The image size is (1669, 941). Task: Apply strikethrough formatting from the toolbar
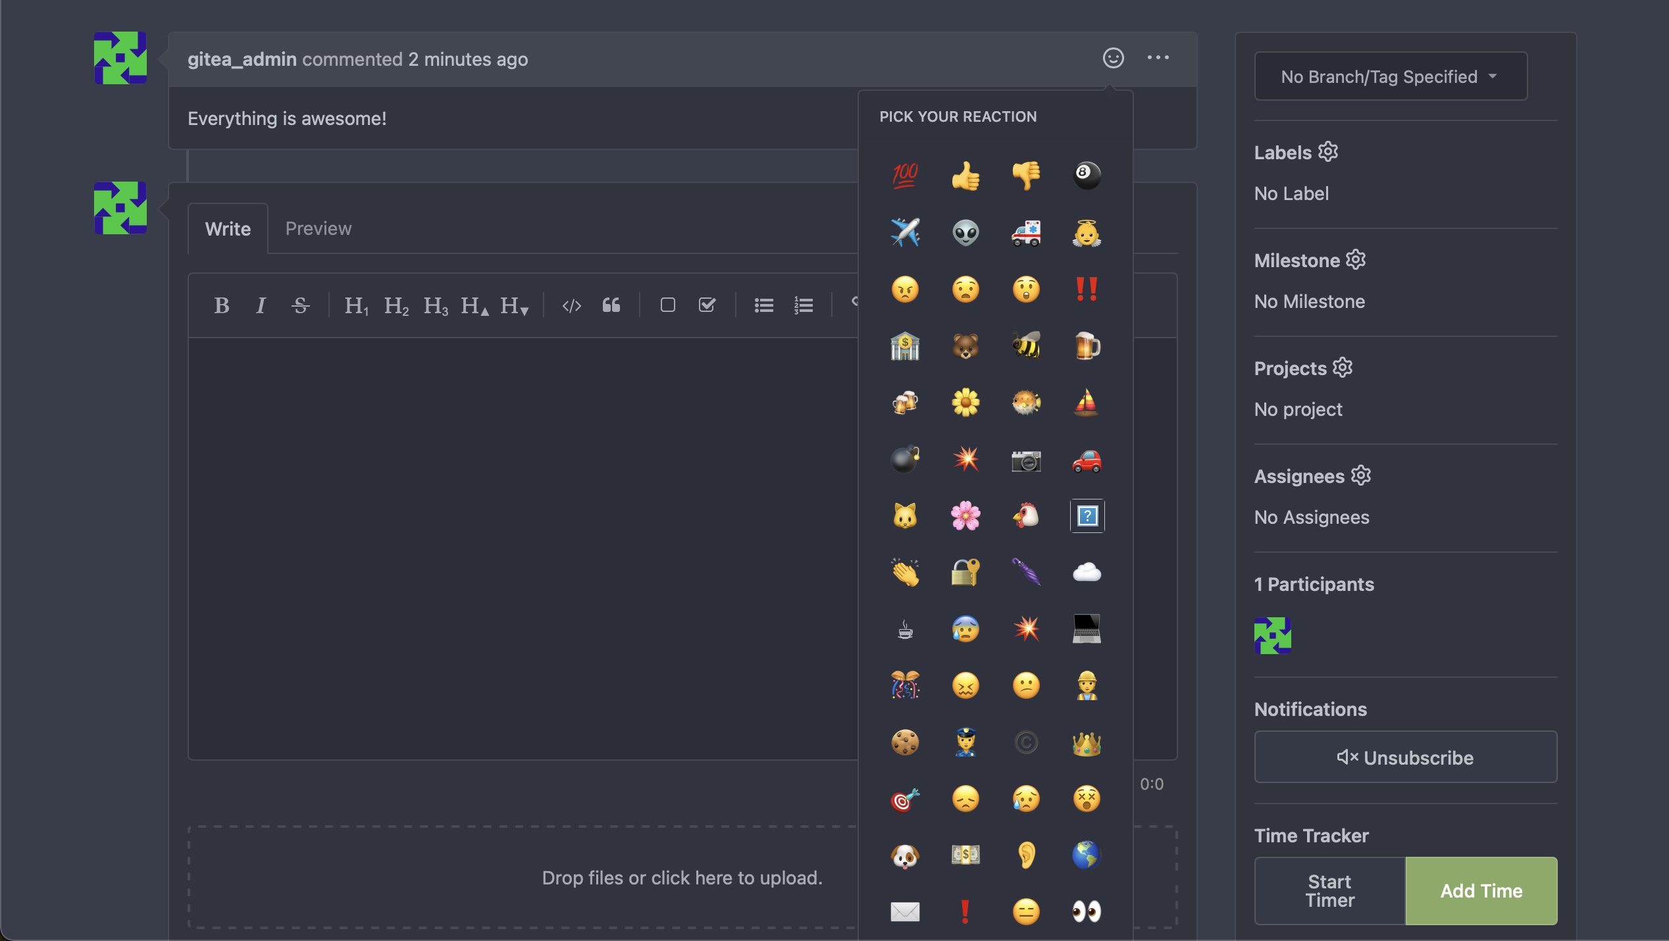coord(301,305)
